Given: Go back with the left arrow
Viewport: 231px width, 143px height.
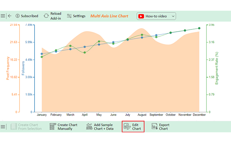Looking at the screenshot, I should pyautogui.click(x=10, y=16).
